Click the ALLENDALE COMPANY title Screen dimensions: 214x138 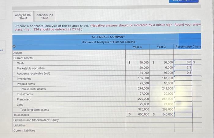coord(108,37)
